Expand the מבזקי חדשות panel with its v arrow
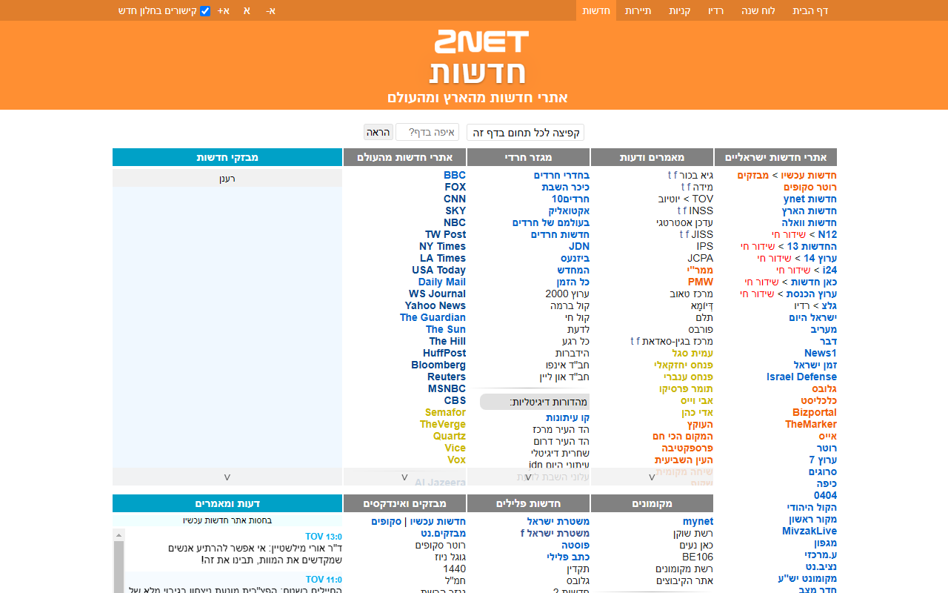 227,477
